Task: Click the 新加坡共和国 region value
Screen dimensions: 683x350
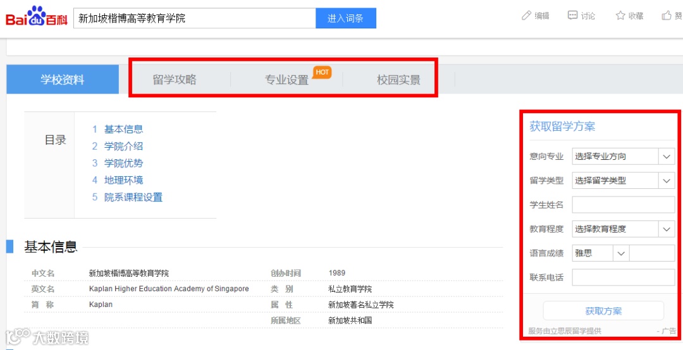Action: tap(350, 321)
